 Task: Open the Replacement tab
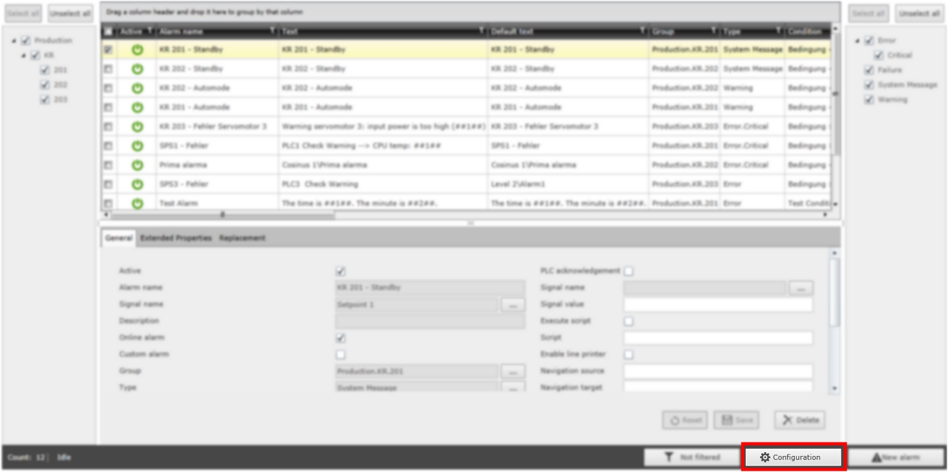click(x=242, y=238)
